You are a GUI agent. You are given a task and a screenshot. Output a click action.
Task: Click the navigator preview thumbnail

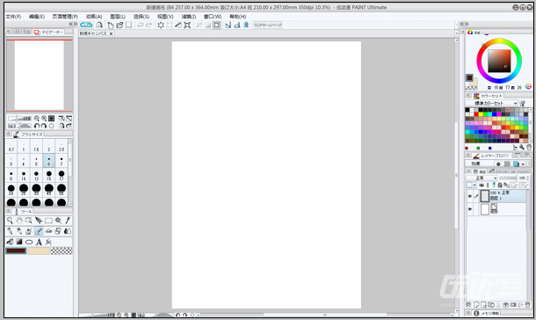point(40,76)
